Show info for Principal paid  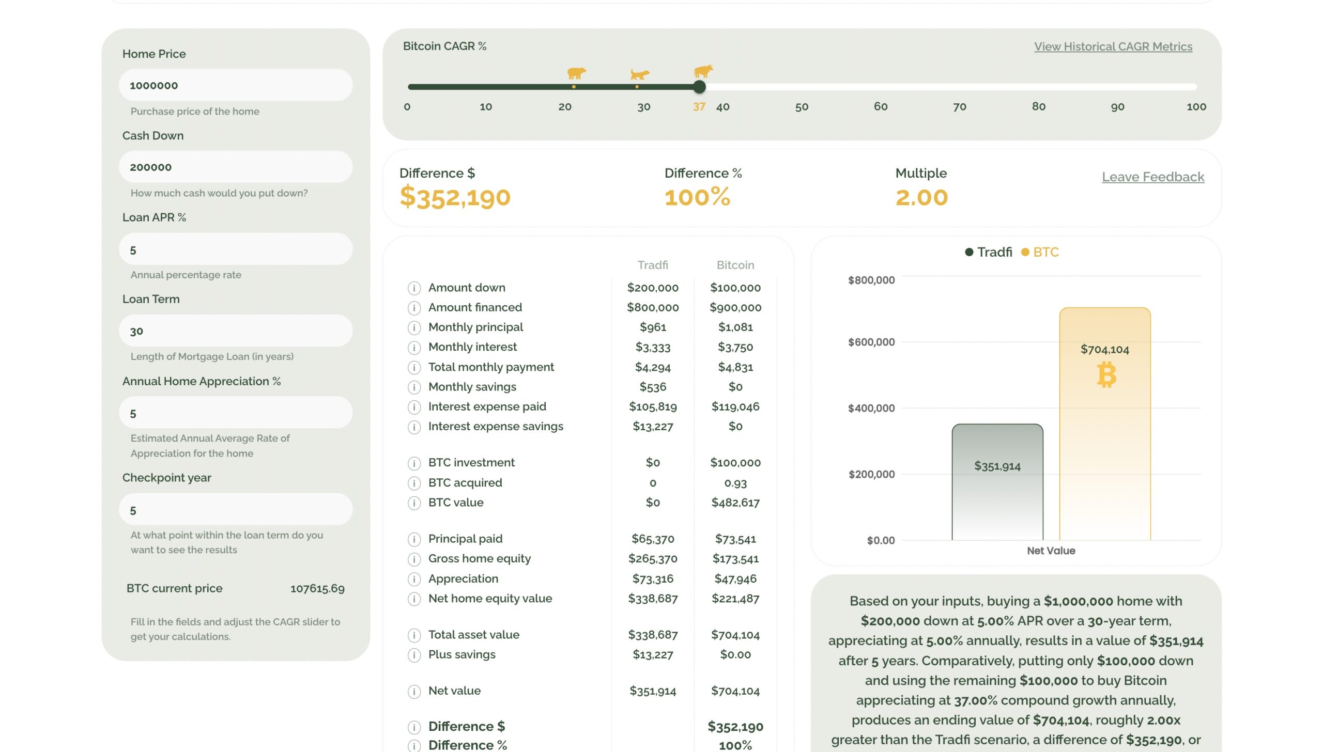(x=414, y=539)
